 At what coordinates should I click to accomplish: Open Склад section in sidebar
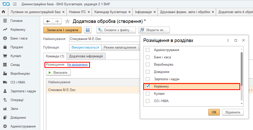(x=15, y=65)
